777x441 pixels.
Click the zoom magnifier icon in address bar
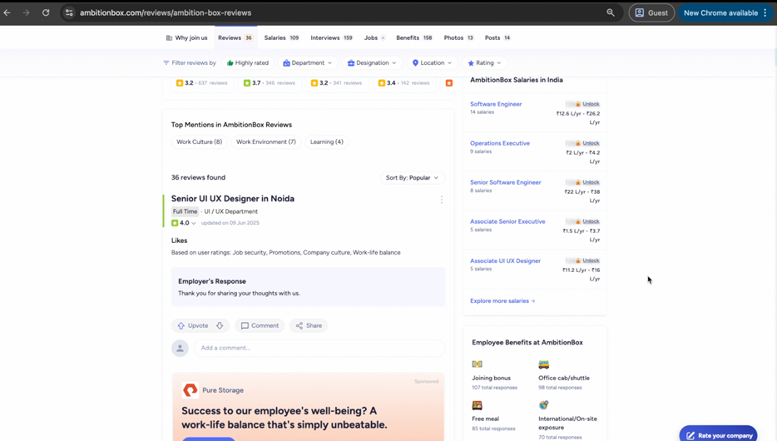(x=611, y=12)
